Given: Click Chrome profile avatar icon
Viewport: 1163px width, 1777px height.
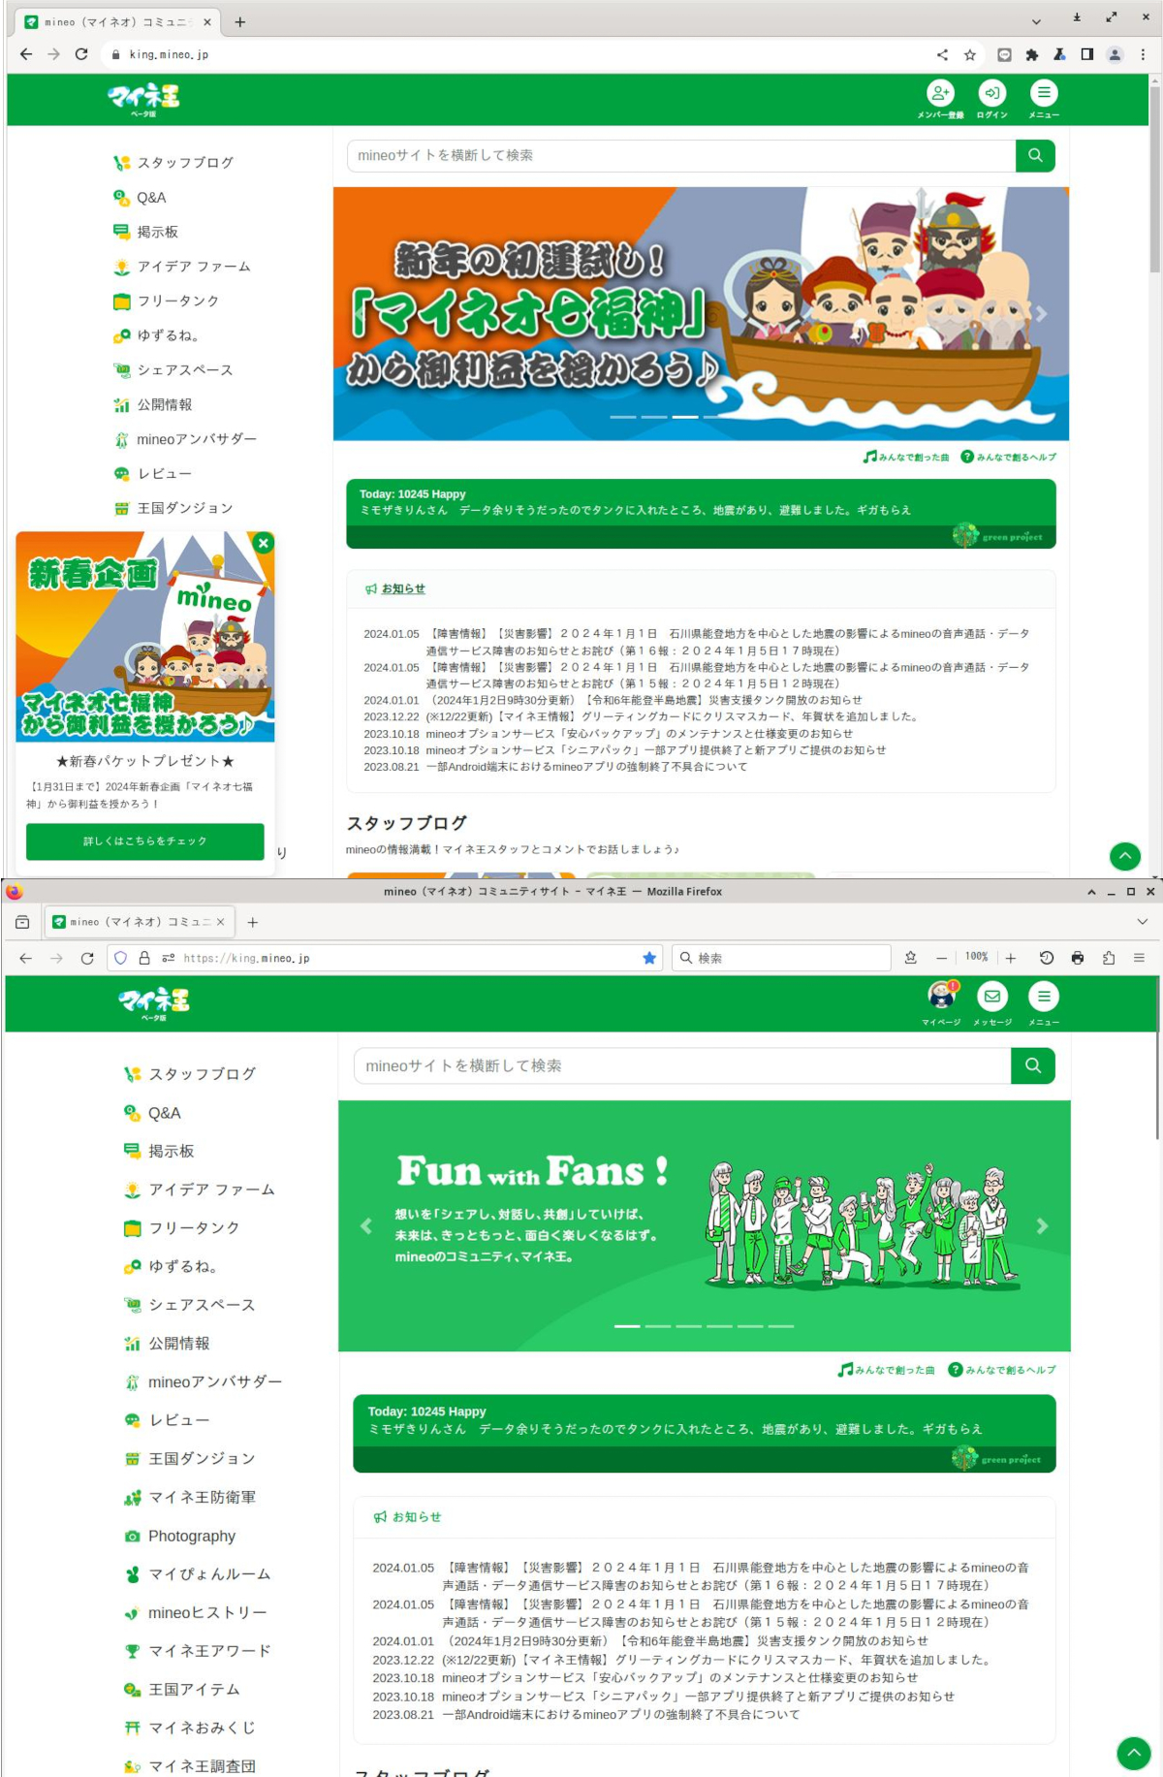Looking at the screenshot, I should 1115,54.
